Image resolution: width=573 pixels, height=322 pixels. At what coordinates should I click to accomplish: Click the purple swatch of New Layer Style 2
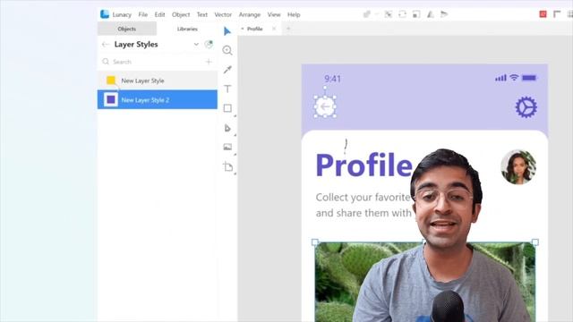pyautogui.click(x=111, y=99)
